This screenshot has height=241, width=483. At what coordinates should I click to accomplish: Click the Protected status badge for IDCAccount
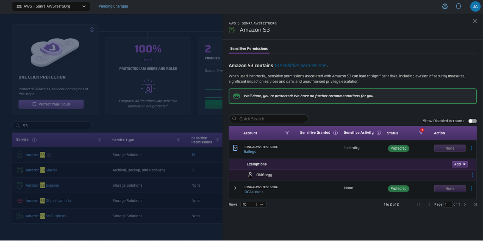point(398,189)
